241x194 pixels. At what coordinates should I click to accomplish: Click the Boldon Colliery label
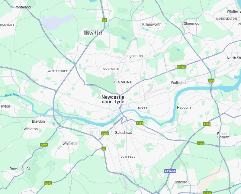(x=223, y=135)
